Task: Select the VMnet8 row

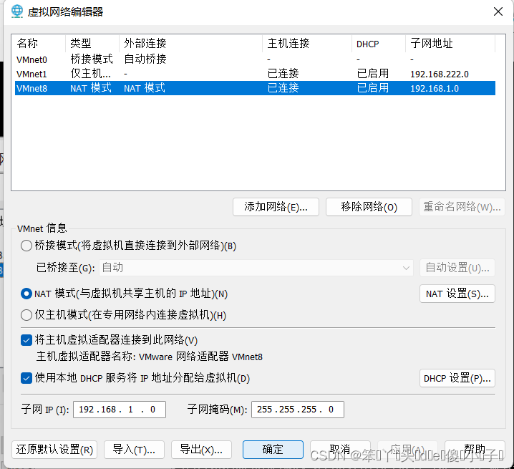Action: [x=255, y=88]
